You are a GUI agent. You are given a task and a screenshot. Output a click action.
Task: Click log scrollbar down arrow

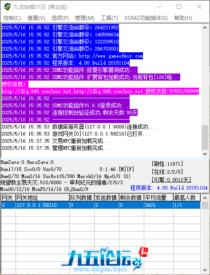tap(205, 154)
